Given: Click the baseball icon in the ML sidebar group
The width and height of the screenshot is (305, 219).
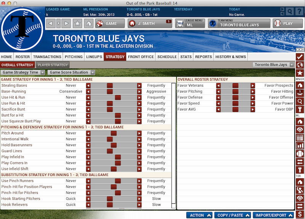Looking at the screenshot, I should point(300,154).
